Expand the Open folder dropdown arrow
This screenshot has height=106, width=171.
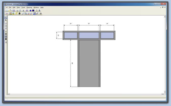click(12, 11)
